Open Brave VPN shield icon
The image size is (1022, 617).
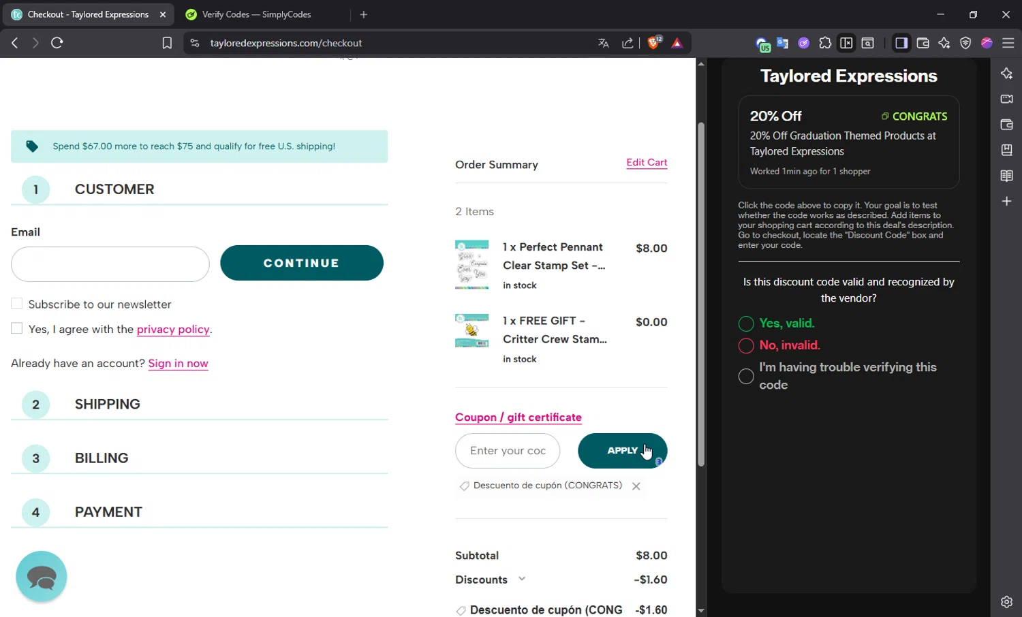[x=965, y=43]
